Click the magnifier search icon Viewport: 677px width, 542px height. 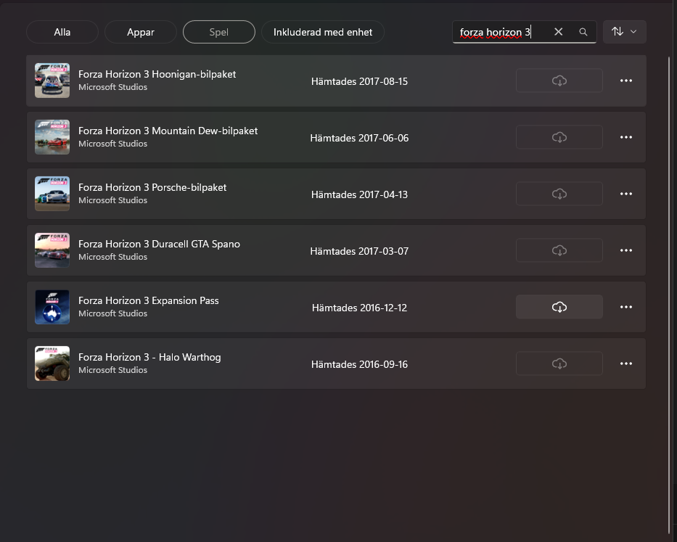[583, 32]
